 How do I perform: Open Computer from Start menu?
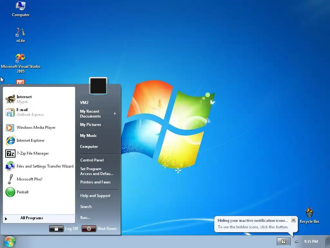89,147
